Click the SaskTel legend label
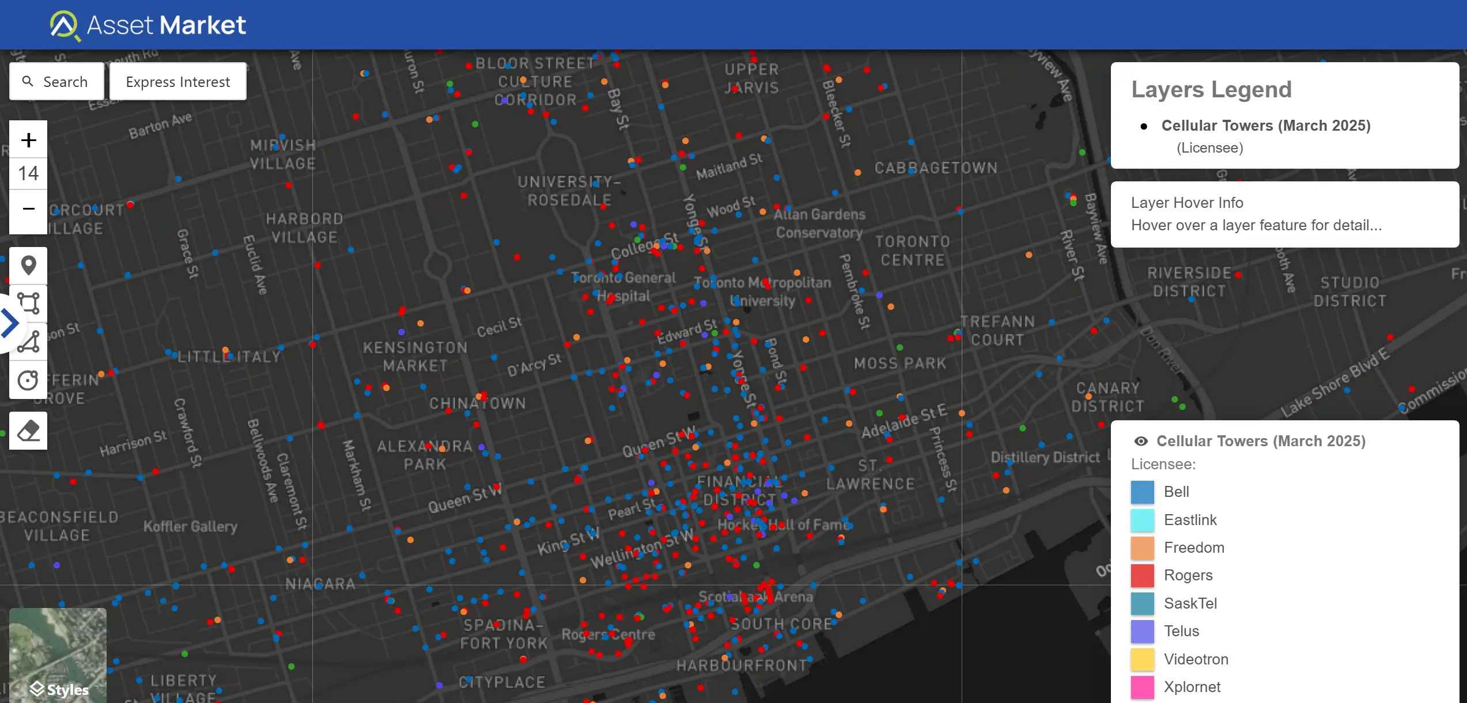 (1190, 603)
